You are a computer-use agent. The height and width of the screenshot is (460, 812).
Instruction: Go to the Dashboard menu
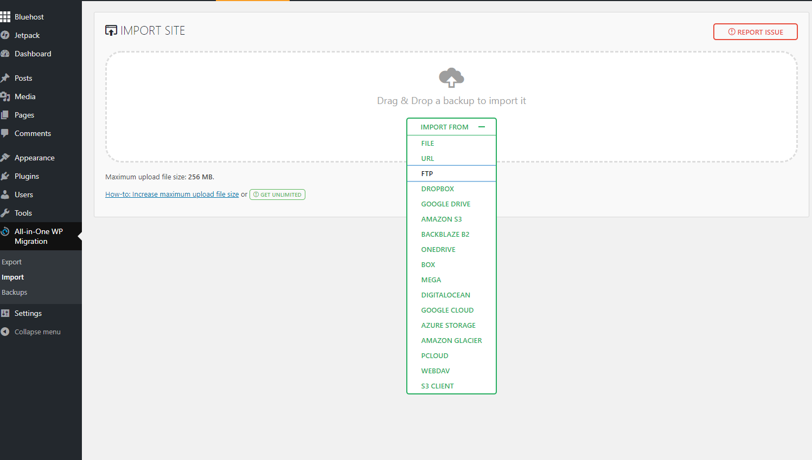[x=41, y=54]
